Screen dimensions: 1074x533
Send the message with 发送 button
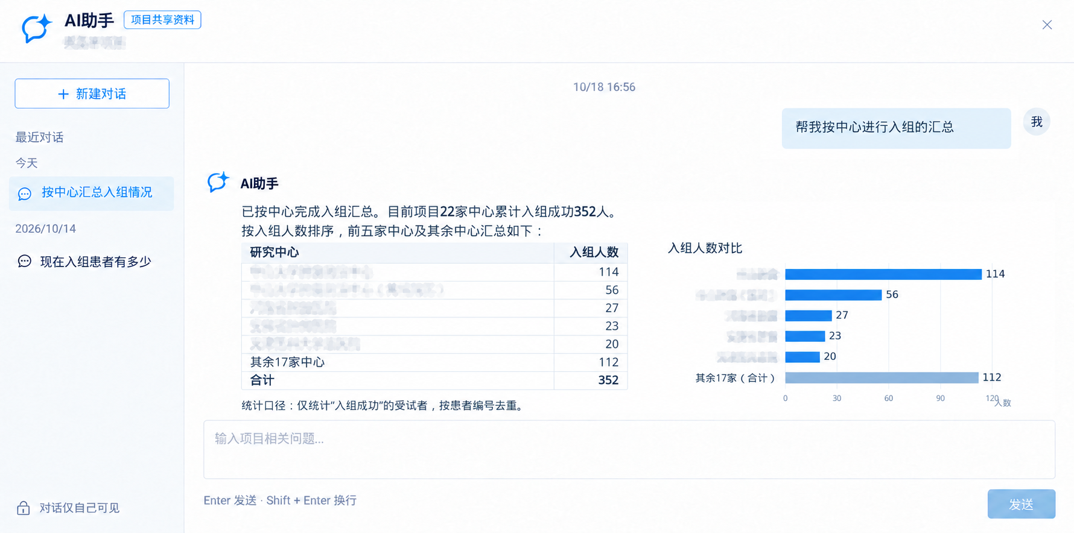(1021, 504)
